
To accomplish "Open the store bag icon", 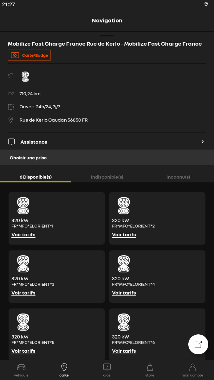I will [x=150, y=367].
